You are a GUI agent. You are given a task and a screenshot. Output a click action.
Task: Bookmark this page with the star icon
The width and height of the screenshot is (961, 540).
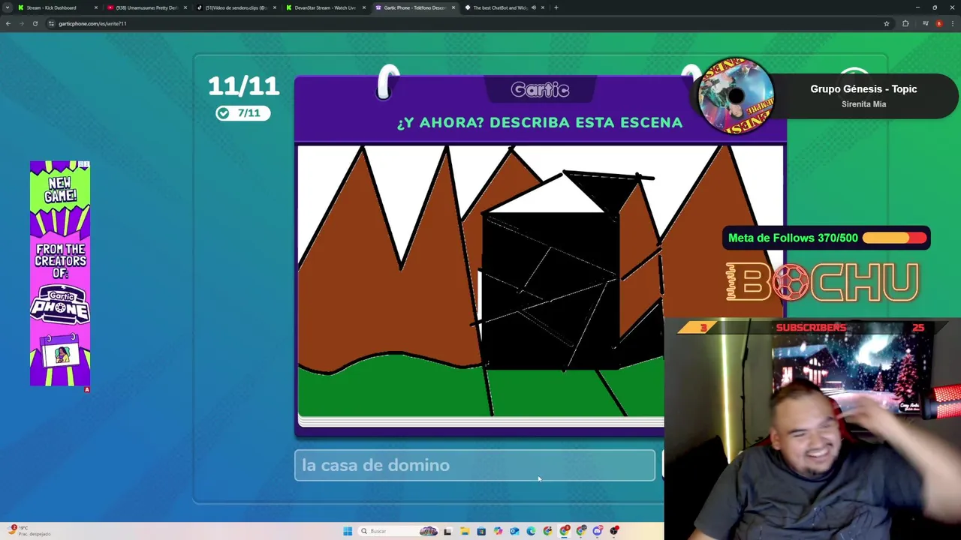[x=887, y=23]
